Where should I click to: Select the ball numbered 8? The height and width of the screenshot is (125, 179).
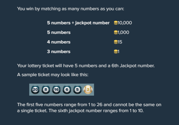tap(46, 90)
